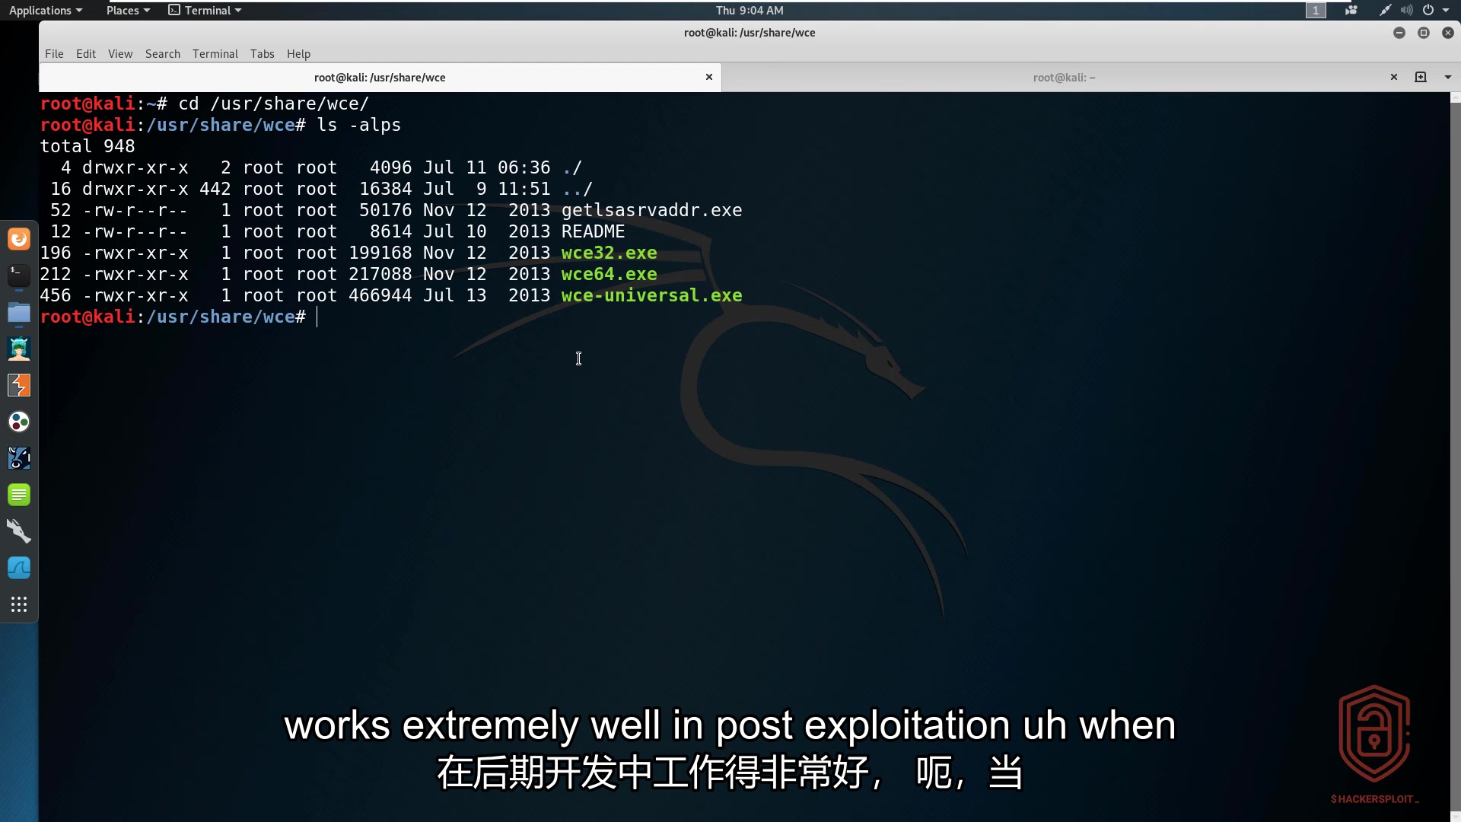
Task: Open the Help menu
Action: [x=299, y=54]
